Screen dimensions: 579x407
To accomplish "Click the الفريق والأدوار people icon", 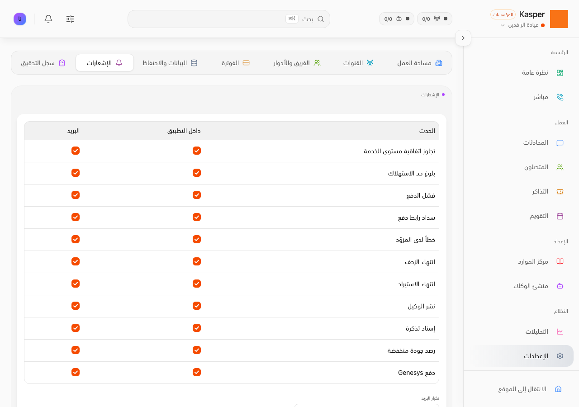I will (x=317, y=63).
